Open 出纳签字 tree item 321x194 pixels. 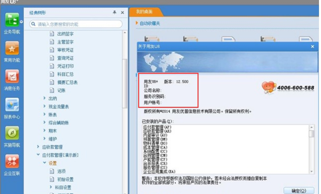(65, 34)
